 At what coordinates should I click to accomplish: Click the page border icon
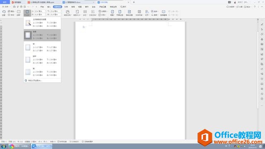pos(120,13)
